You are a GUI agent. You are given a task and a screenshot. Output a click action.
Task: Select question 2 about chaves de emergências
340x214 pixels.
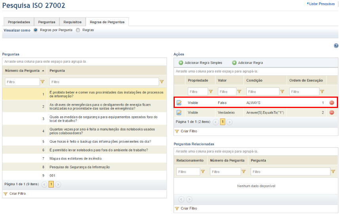[x=84, y=106]
